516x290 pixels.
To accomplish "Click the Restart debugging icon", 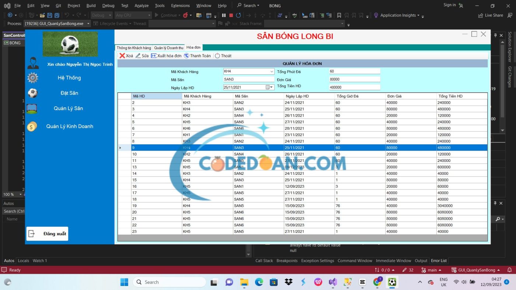I will pyautogui.click(x=238, y=15).
